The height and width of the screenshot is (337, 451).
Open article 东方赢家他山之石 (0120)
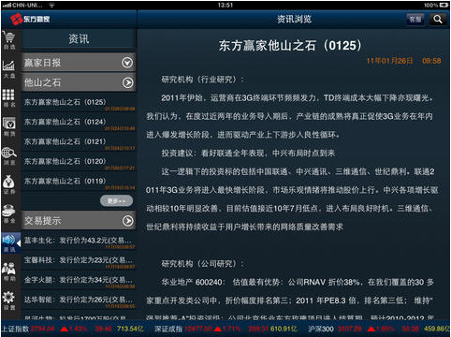79,162
